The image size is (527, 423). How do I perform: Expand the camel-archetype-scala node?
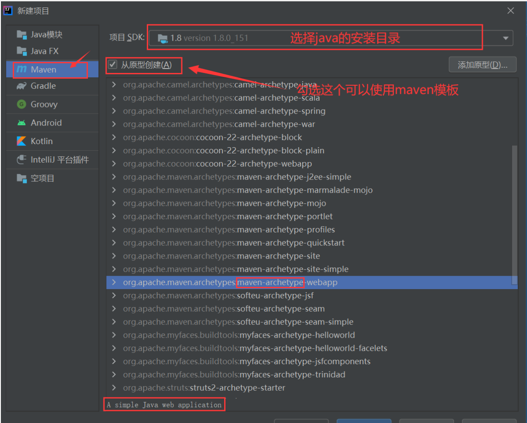[114, 98]
